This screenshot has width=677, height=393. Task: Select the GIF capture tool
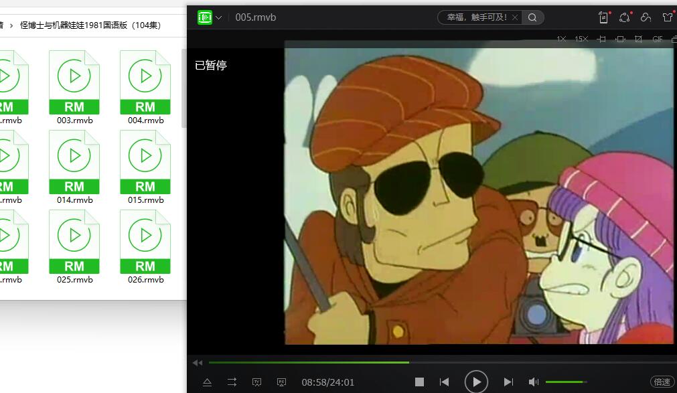657,40
